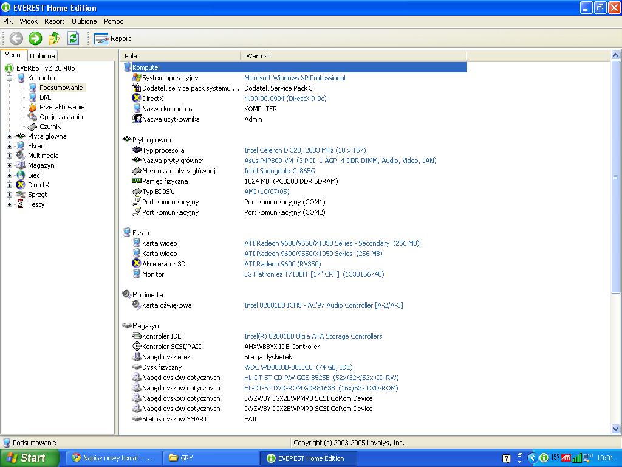The height and width of the screenshot is (467, 622).
Task: Click the Pamięć fizyczna memory icon
Action: (137, 181)
